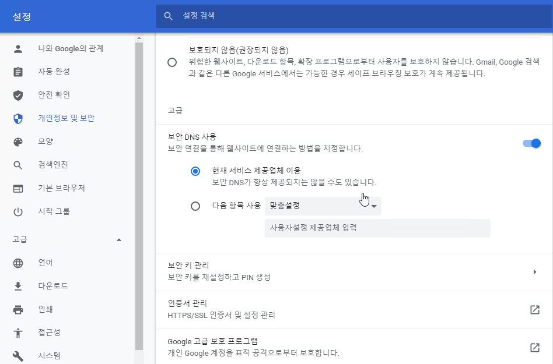Click 보안 연결을 통해 웹사이트에 연결하는 방법을 지정합니다 text

(265, 149)
